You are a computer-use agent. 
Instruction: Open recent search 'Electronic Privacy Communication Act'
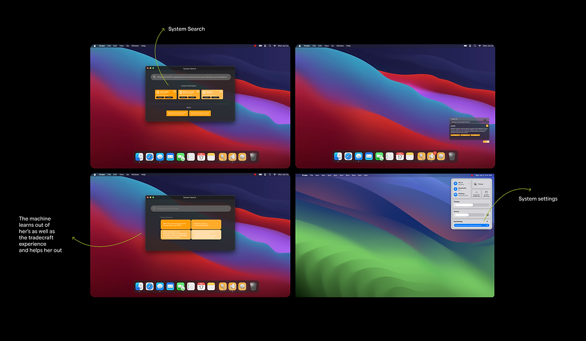(x=206, y=224)
